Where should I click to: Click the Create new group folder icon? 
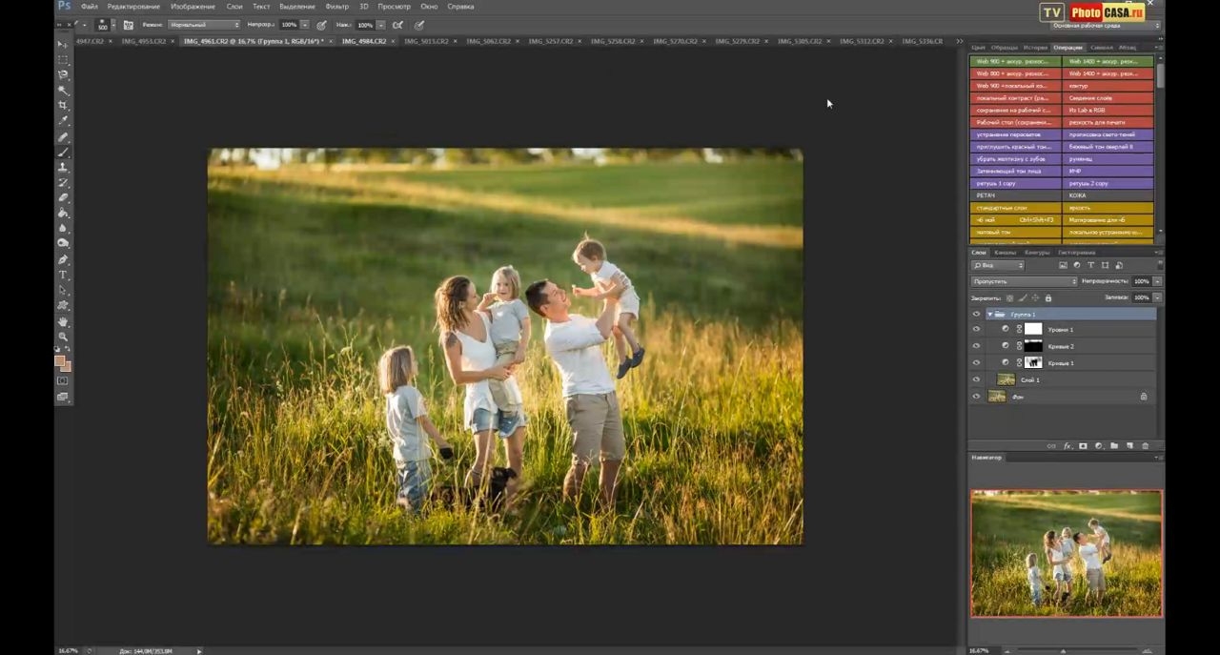pos(1114,446)
